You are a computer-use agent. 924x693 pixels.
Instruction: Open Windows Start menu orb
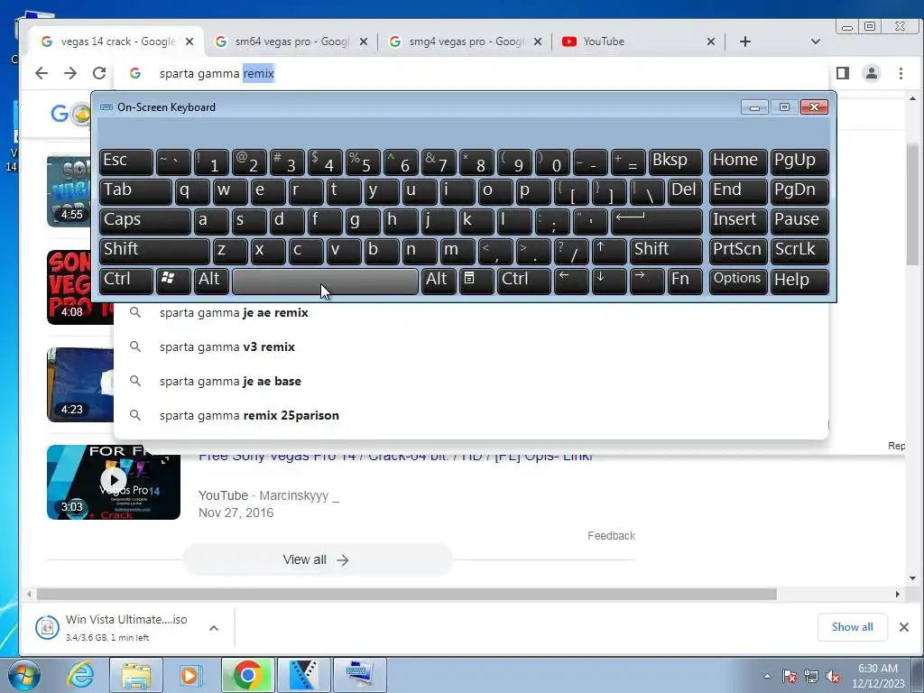(x=24, y=675)
